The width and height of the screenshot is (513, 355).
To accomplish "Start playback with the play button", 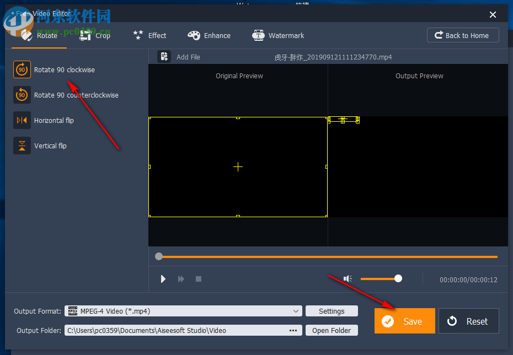I will pos(163,279).
